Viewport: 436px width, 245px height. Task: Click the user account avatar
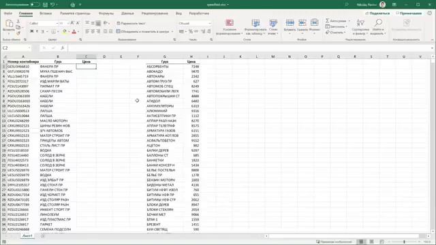pyautogui.click(x=383, y=5)
